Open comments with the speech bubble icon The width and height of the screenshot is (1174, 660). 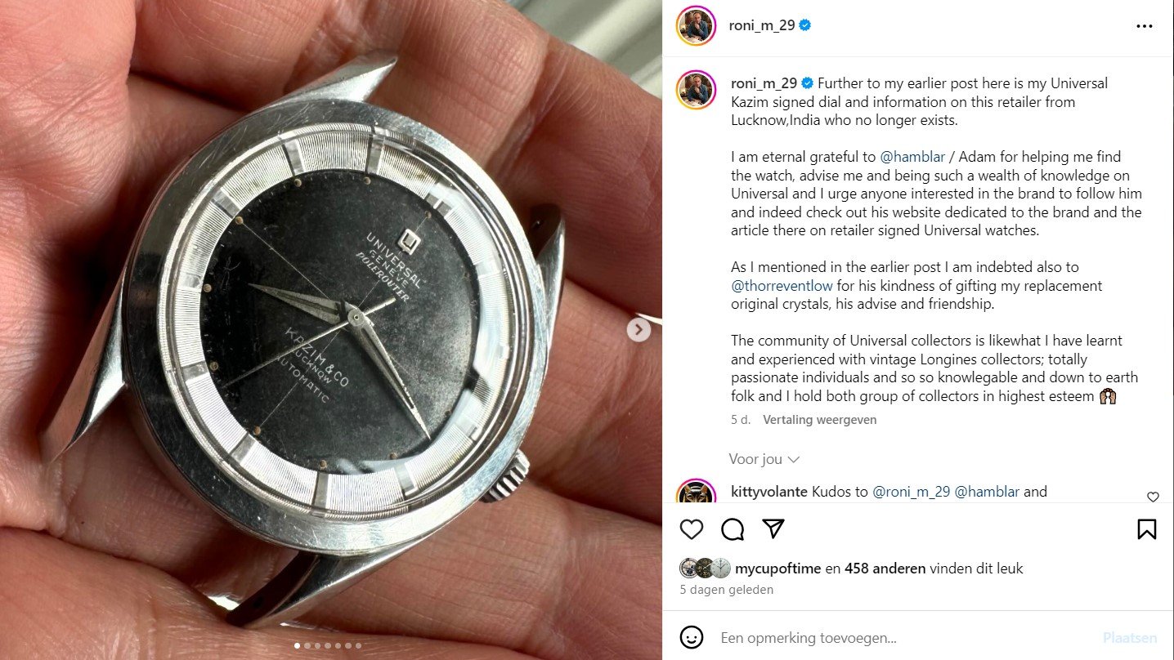tap(733, 529)
